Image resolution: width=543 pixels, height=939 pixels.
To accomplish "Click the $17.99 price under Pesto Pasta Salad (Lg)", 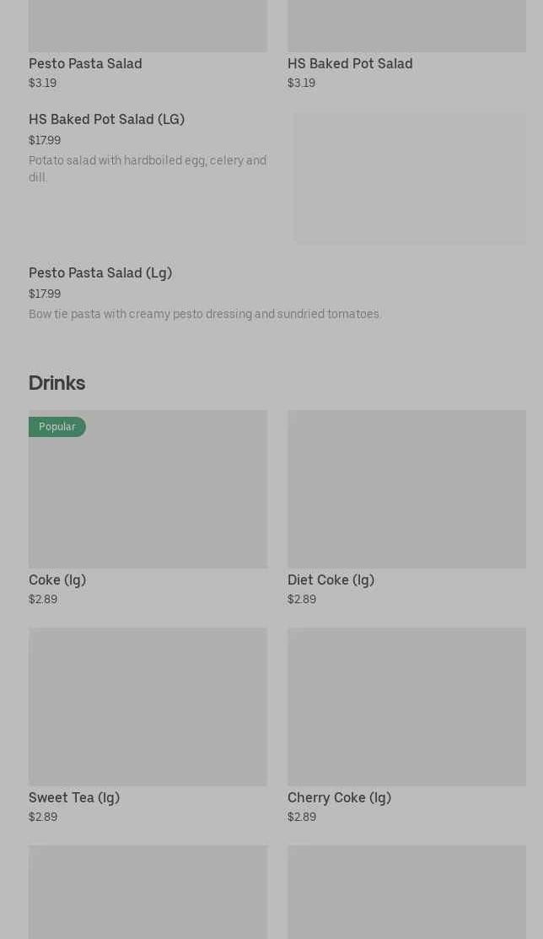I will [45, 294].
